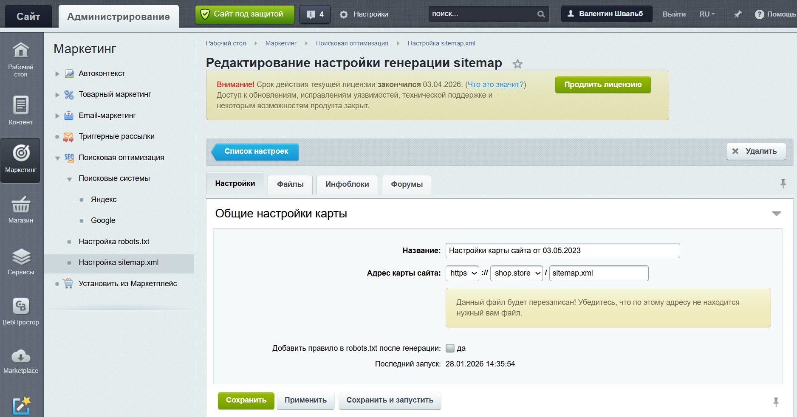Expand the Email-маркетинг tree node

click(x=57, y=116)
